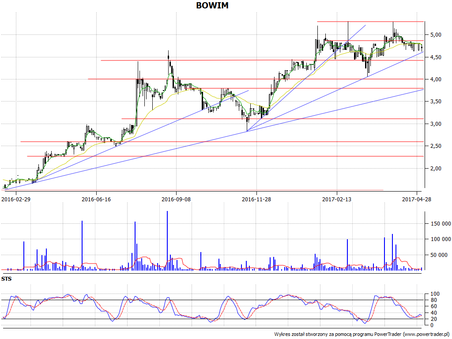
Task: Click the 100 level on STS axis
Action: [435, 294]
